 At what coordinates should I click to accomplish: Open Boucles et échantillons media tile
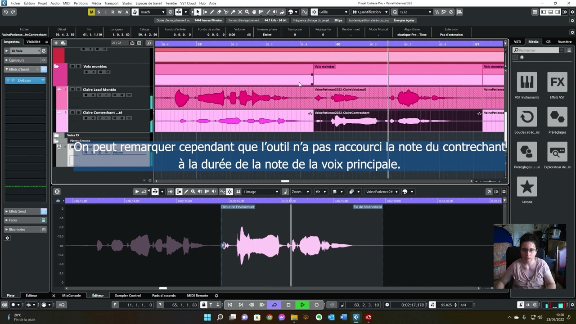click(527, 117)
